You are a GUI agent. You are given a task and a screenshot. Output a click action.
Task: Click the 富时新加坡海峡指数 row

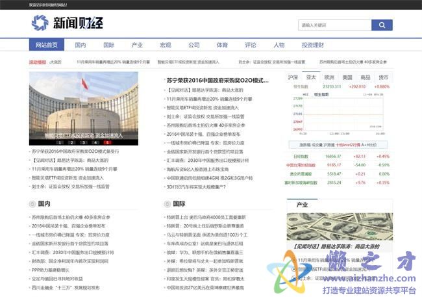pyautogui.click(x=338, y=183)
